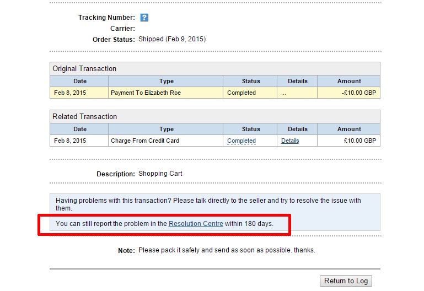424x291 pixels.
Task: Open the Resolution Centre link
Action: click(196, 224)
